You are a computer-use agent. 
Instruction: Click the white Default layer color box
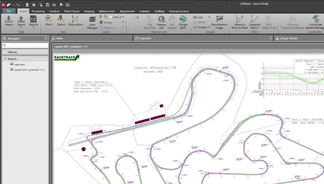(x=110, y=17)
